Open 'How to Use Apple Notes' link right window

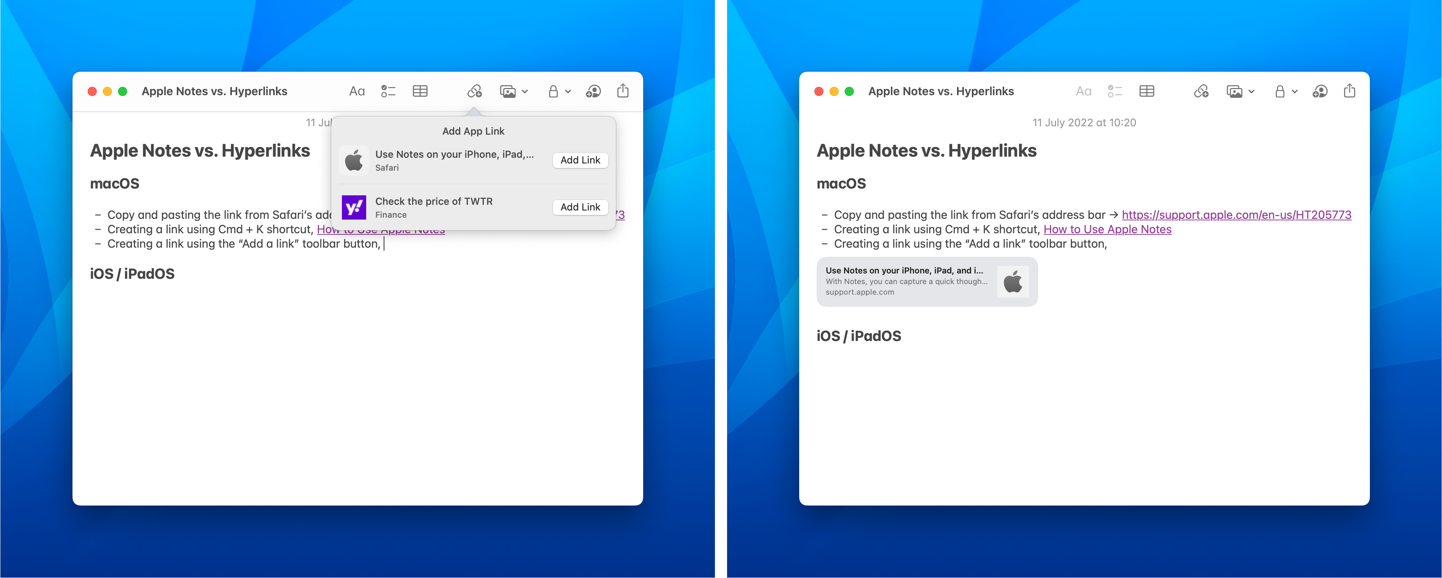[x=1107, y=229]
